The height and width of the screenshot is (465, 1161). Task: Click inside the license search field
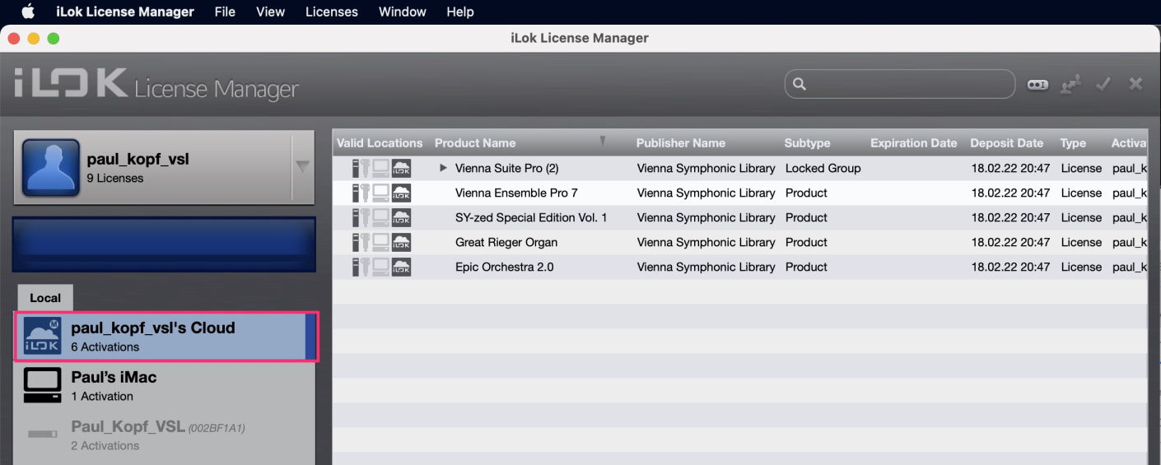click(899, 84)
